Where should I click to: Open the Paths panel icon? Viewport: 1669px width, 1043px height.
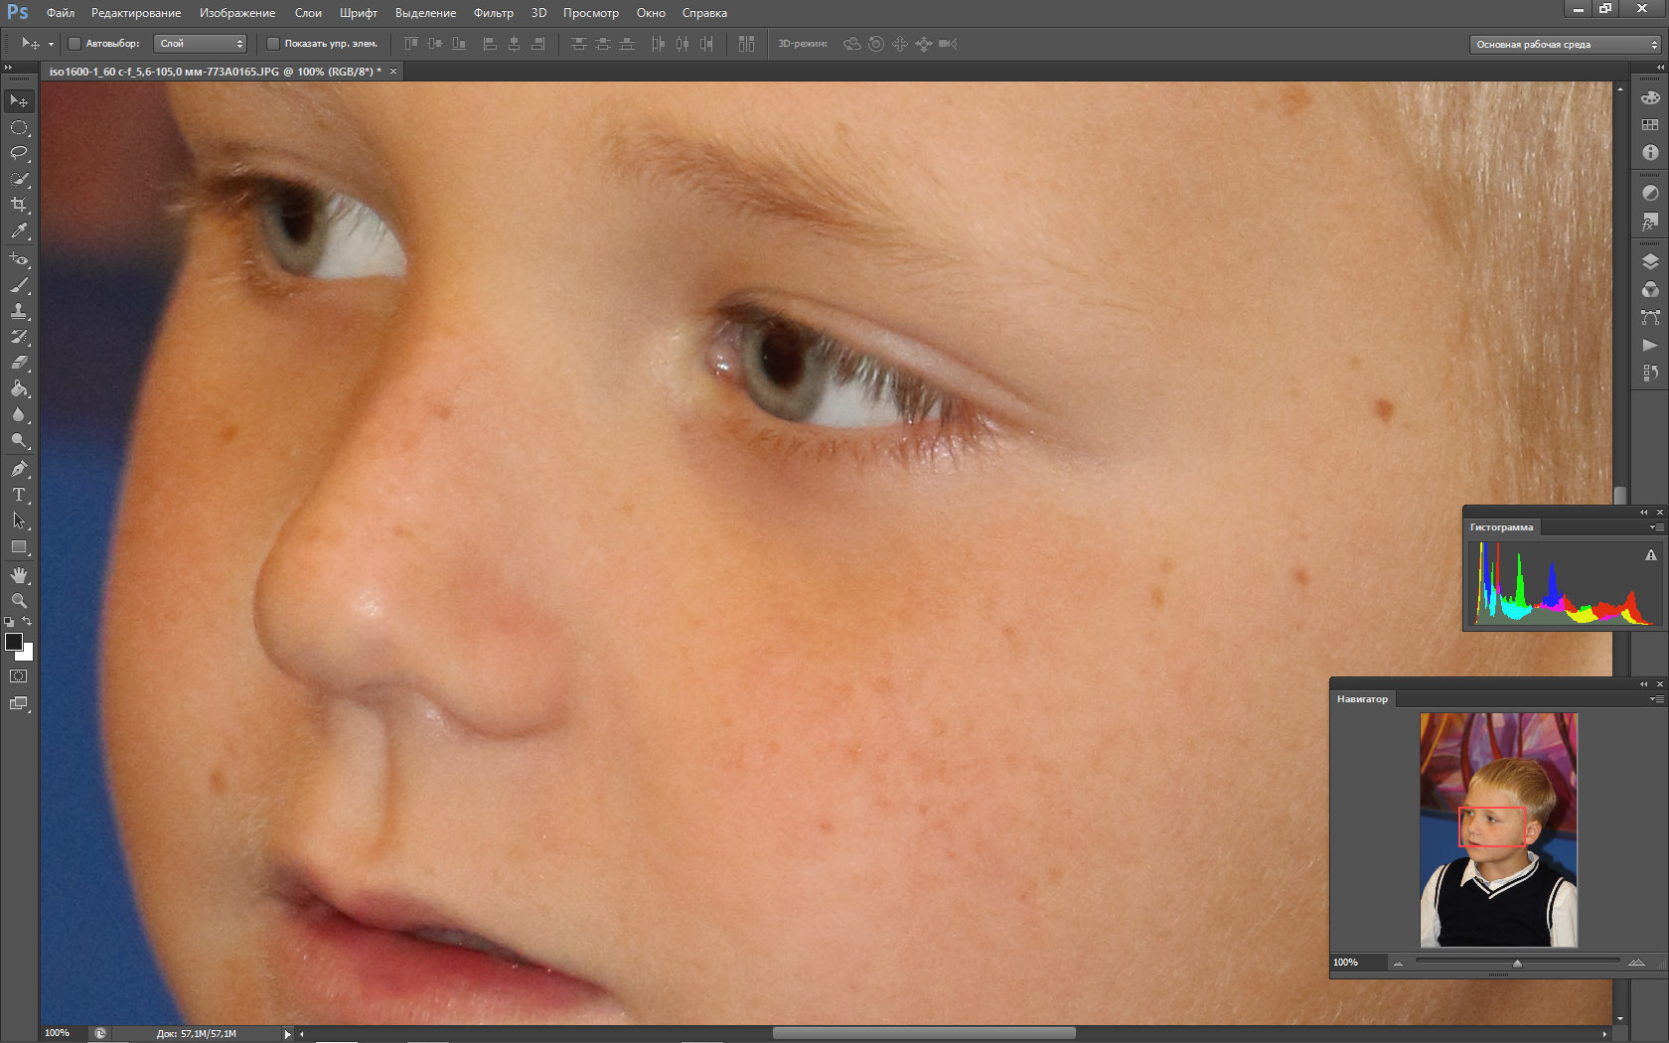[1650, 317]
